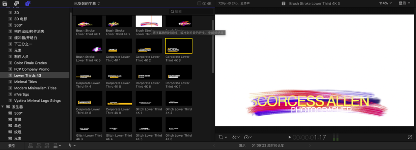Click the overwrite clip edit icon
The image size is (416, 150).
point(55,145)
